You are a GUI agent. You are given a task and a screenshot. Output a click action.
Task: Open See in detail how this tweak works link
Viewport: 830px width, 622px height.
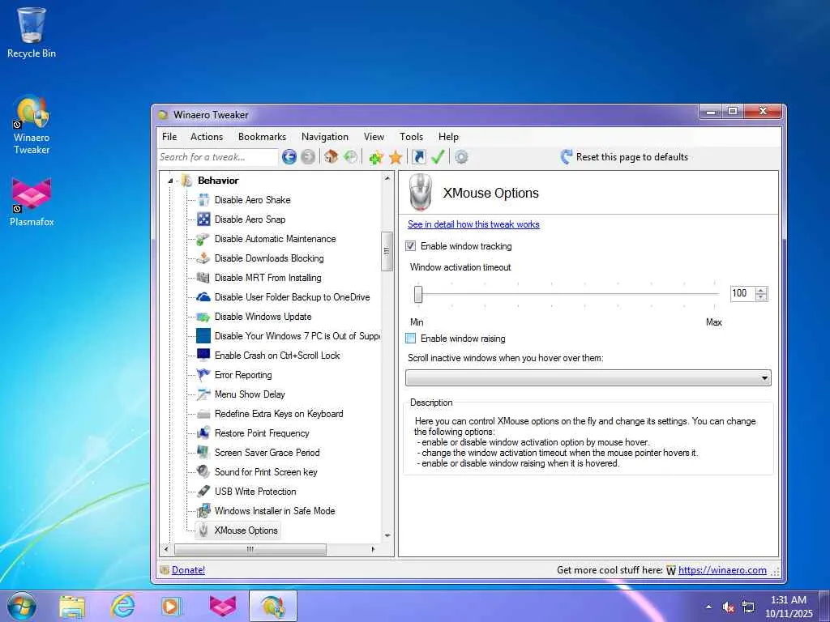pyautogui.click(x=473, y=224)
